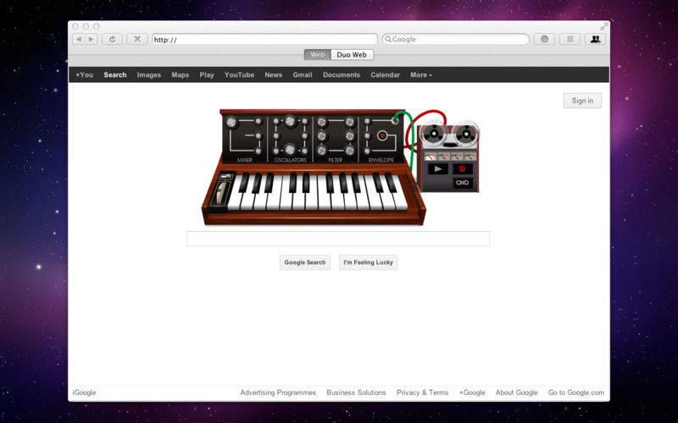Open the round icon toolbar button
The width and height of the screenshot is (678, 423).
(544, 39)
